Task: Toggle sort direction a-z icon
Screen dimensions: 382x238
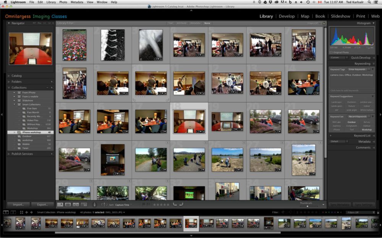Action: [x=104, y=205]
